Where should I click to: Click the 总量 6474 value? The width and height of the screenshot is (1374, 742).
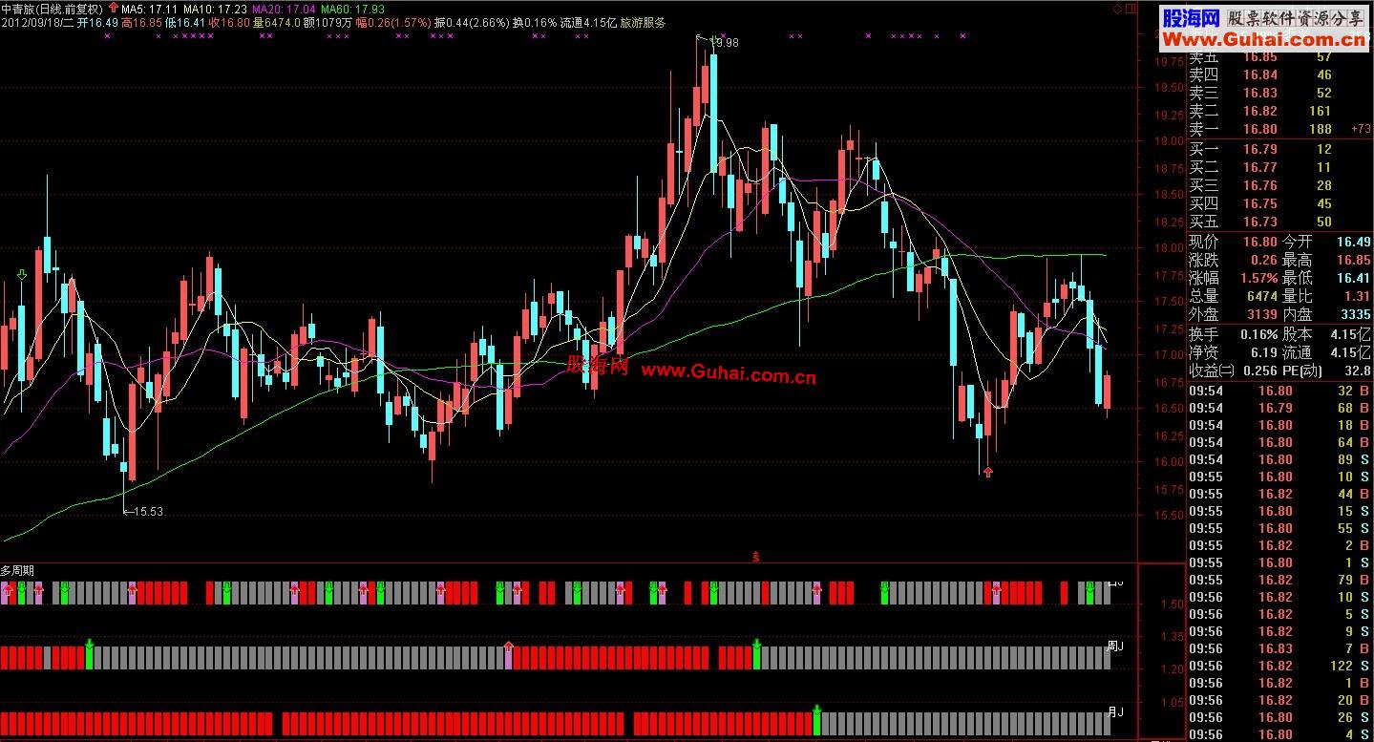[x=1261, y=297]
